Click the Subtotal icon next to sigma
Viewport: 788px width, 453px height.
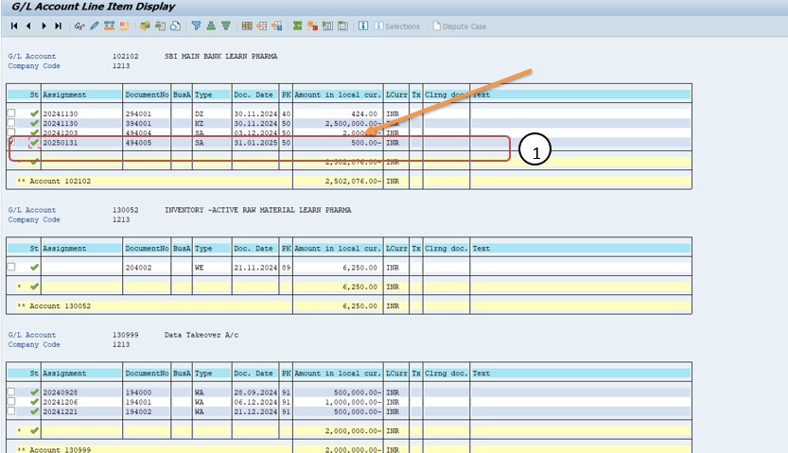coord(312,26)
